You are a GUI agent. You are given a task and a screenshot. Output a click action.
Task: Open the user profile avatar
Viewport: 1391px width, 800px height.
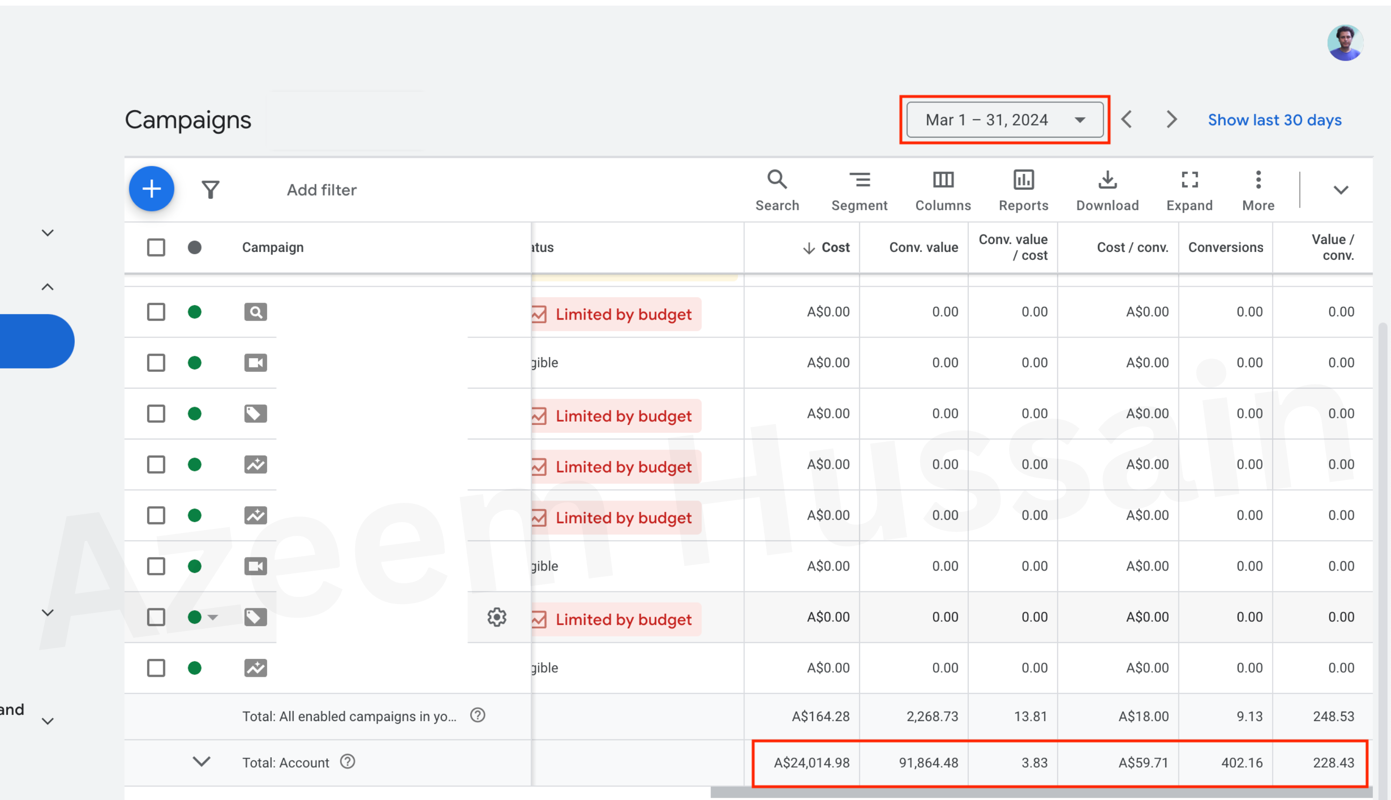coord(1345,43)
